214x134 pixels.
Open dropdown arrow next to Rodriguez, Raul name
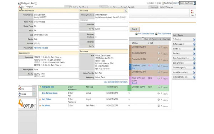36,4
